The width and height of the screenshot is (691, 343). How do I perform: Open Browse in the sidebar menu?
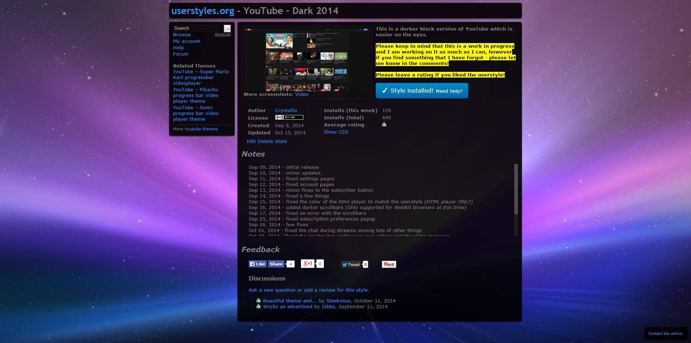coord(182,35)
